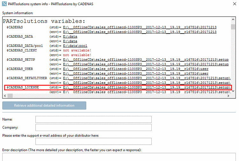This screenshot has height=161, width=239.
Task: Click the vertical scrollbar up arrow
Action: (233, 19)
